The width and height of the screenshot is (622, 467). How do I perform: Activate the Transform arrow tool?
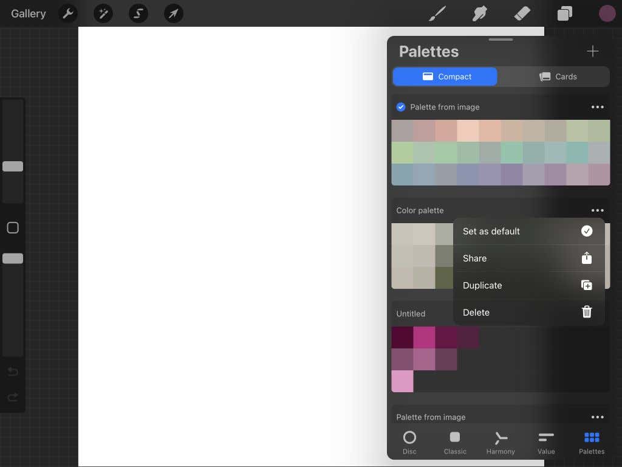click(x=173, y=13)
